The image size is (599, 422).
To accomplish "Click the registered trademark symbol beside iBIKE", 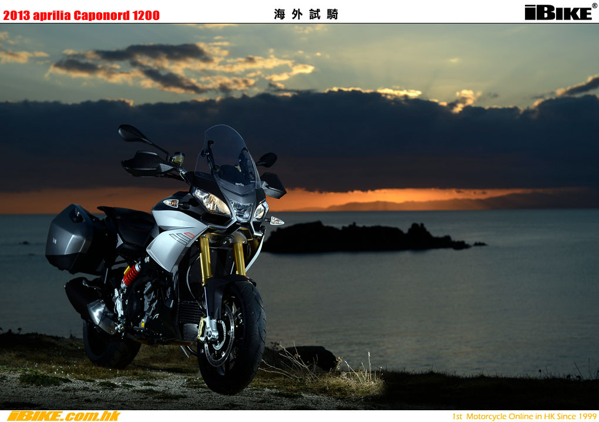I will pyautogui.click(x=594, y=6).
